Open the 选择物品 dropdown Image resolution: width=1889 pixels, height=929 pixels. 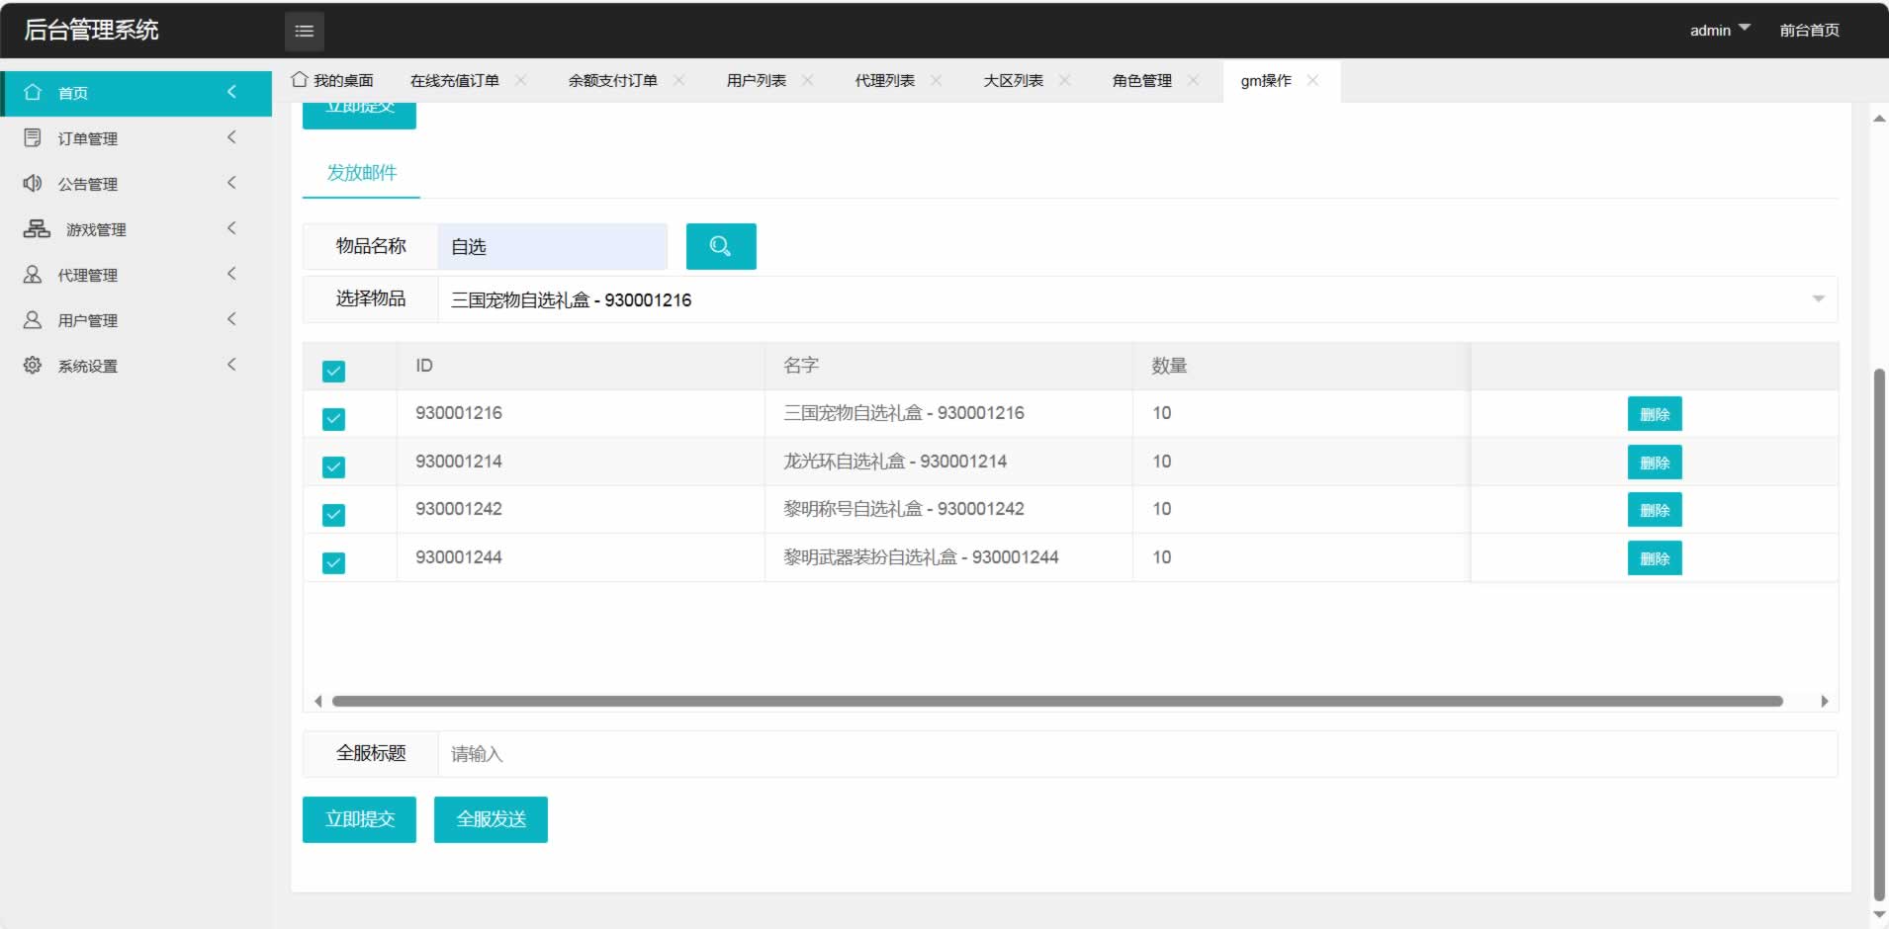tap(1136, 299)
